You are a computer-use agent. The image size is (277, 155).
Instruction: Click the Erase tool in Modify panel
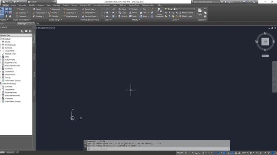point(152,9)
